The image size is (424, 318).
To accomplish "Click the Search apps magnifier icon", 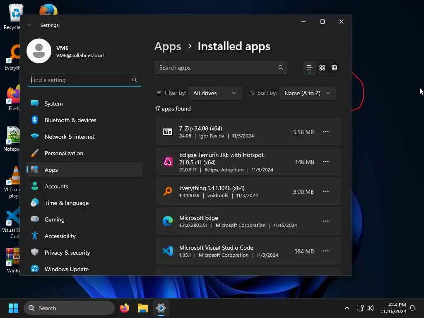I will click(x=280, y=67).
